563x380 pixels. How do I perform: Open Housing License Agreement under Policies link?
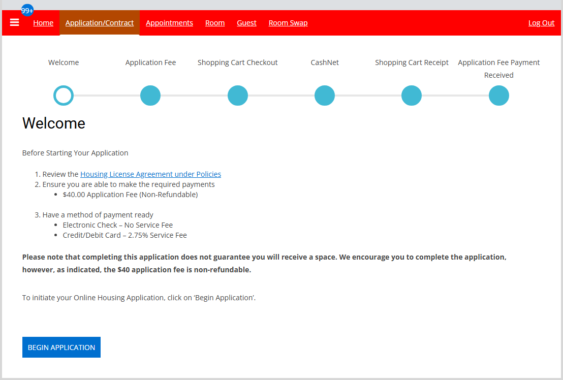pyautogui.click(x=150, y=174)
